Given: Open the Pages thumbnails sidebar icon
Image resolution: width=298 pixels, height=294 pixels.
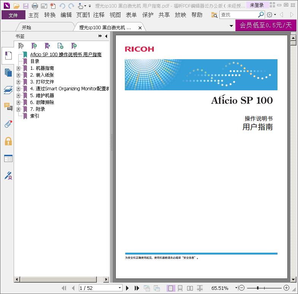Looking at the screenshot, I should click(8, 72).
